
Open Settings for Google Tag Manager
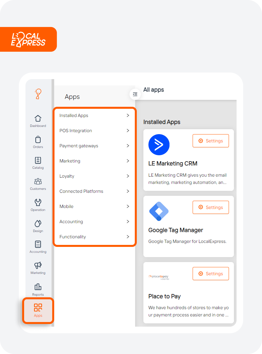[x=210, y=207]
